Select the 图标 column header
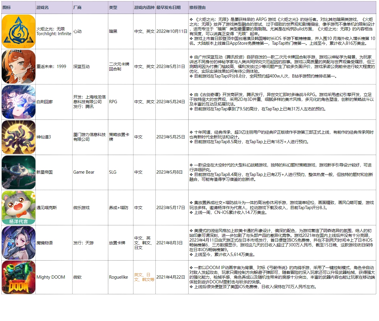The image size is (379, 321). (7, 7)
